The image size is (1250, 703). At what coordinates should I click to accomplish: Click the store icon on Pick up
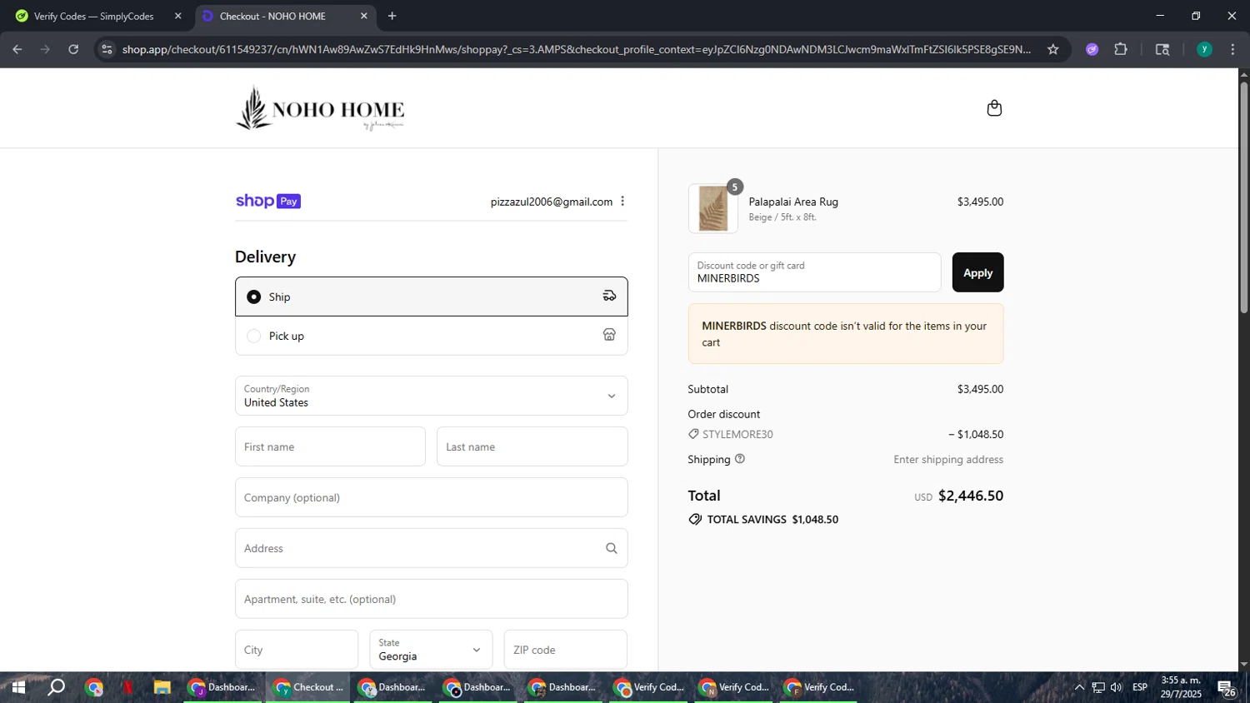609,335
